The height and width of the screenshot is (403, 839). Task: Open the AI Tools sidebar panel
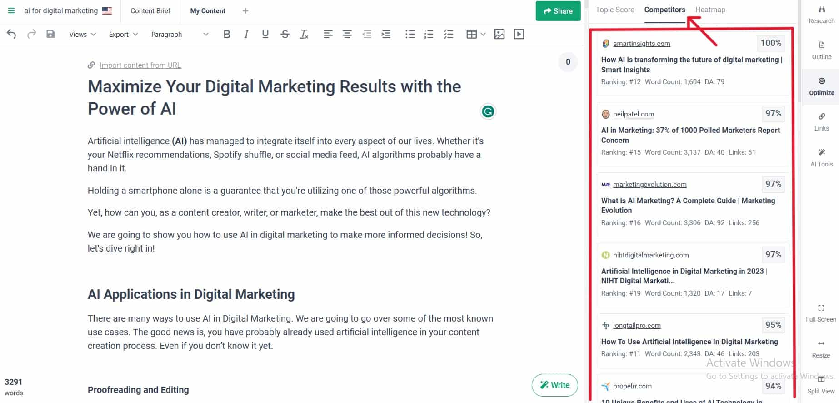(x=821, y=157)
